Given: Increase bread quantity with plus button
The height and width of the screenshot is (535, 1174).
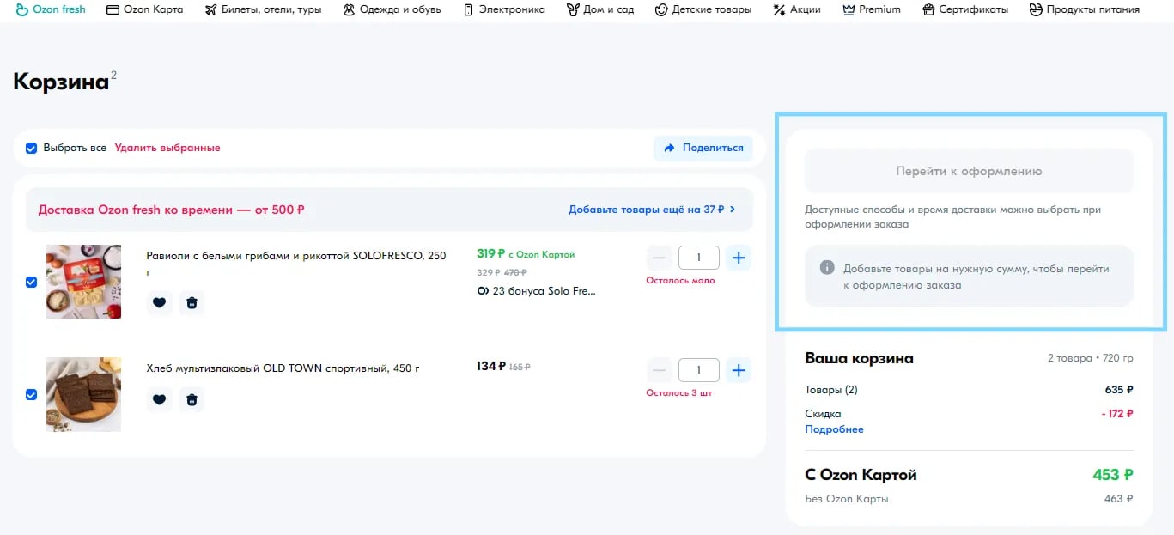Looking at the screenshot, I should point(739,370).
